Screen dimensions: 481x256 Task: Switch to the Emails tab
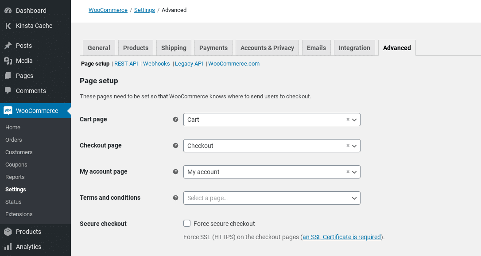click(x=316, y=47)
